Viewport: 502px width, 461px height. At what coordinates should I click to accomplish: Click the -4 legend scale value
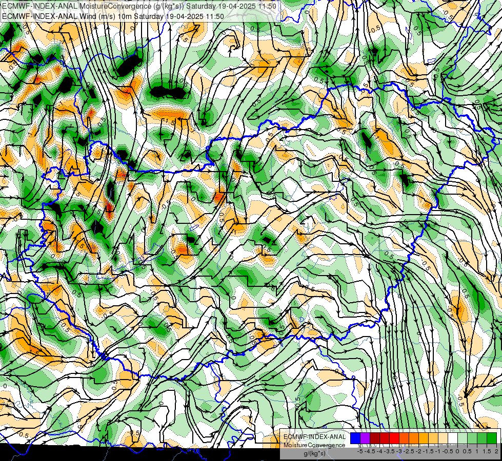[379, 451]
